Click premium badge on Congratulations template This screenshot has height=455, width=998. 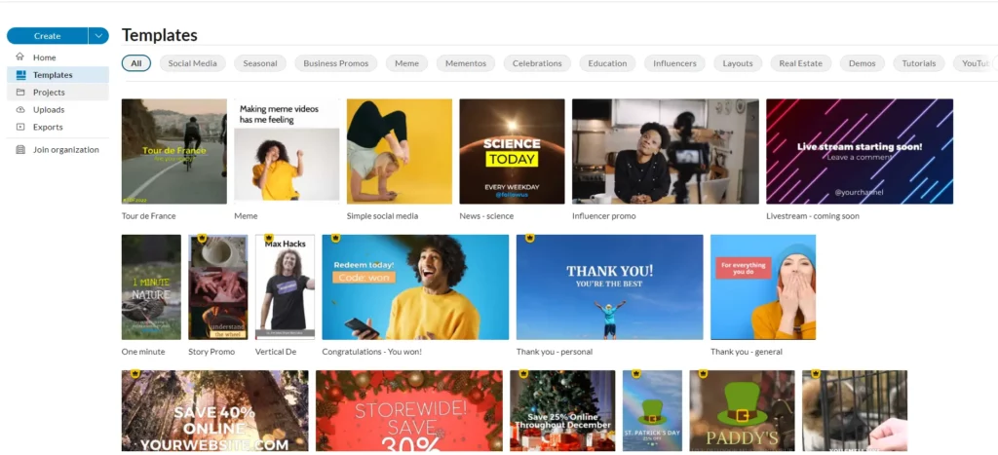pos(335,238)
